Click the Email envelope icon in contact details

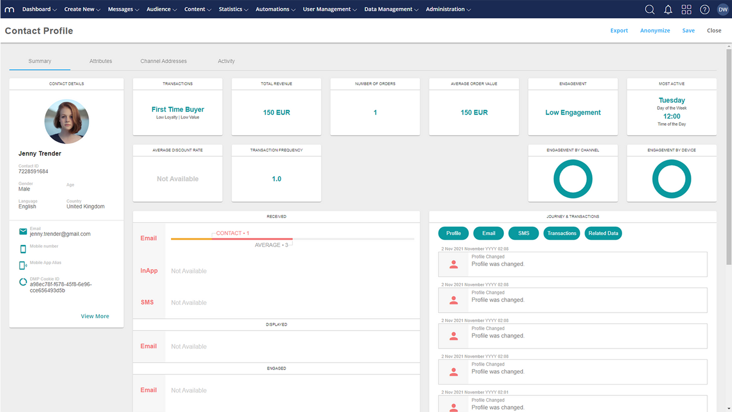(23, 231)
